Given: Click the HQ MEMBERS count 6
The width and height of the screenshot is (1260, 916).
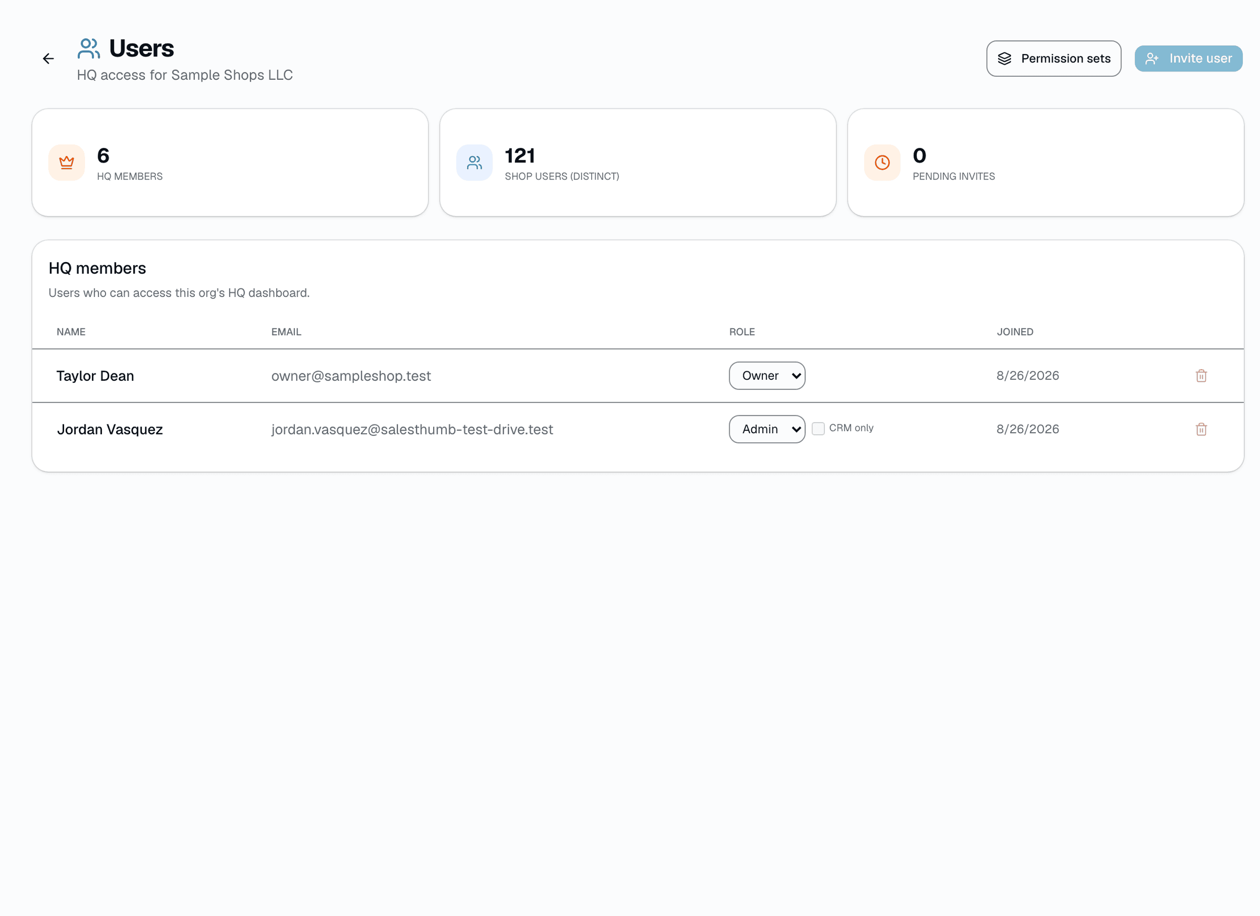Looking at the screenshot, I should click(x=103, y=155).
